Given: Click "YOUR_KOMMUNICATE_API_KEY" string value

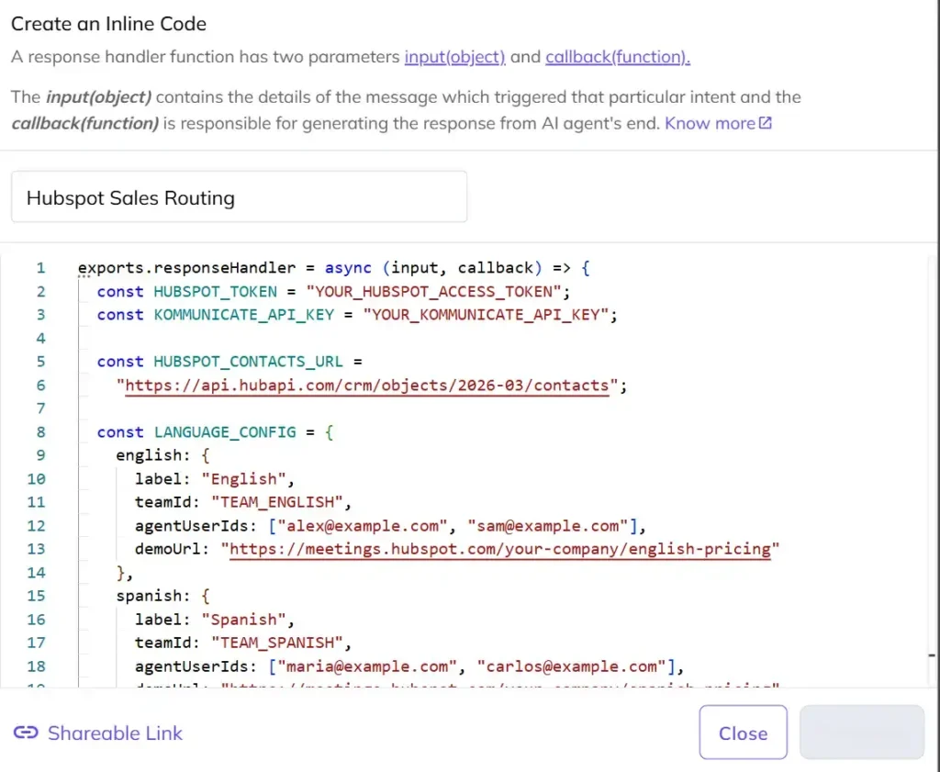Looking at the screenshot, I should click(x=486, y=315).
